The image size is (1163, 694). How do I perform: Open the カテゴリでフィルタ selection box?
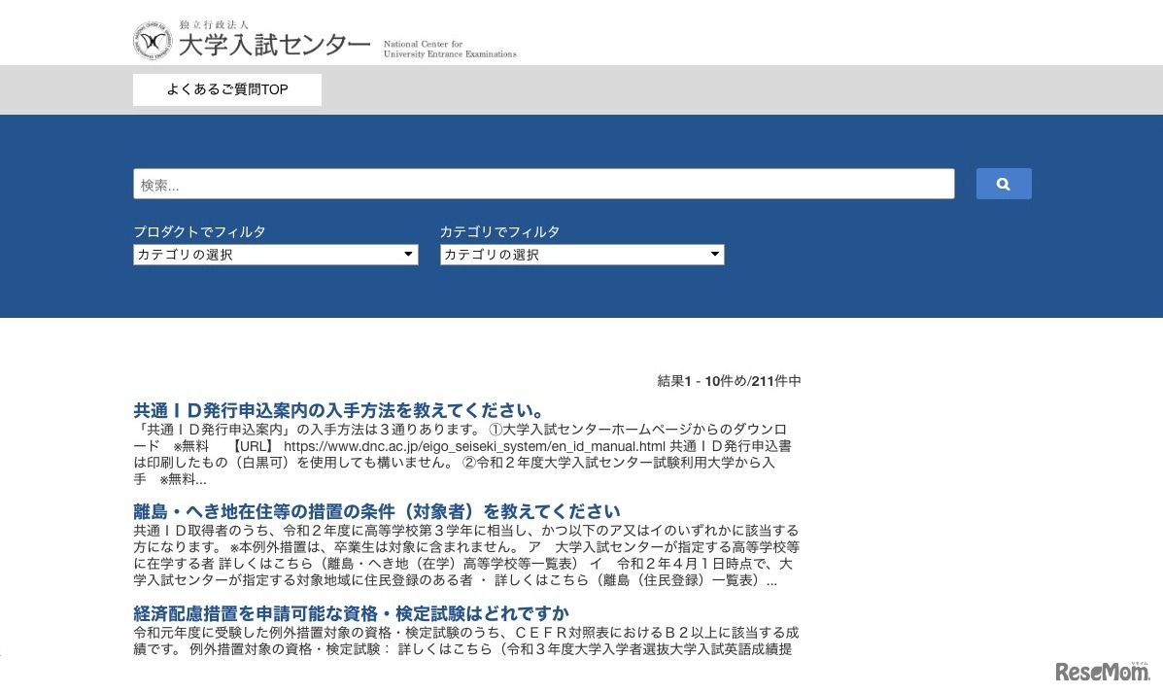582,254
